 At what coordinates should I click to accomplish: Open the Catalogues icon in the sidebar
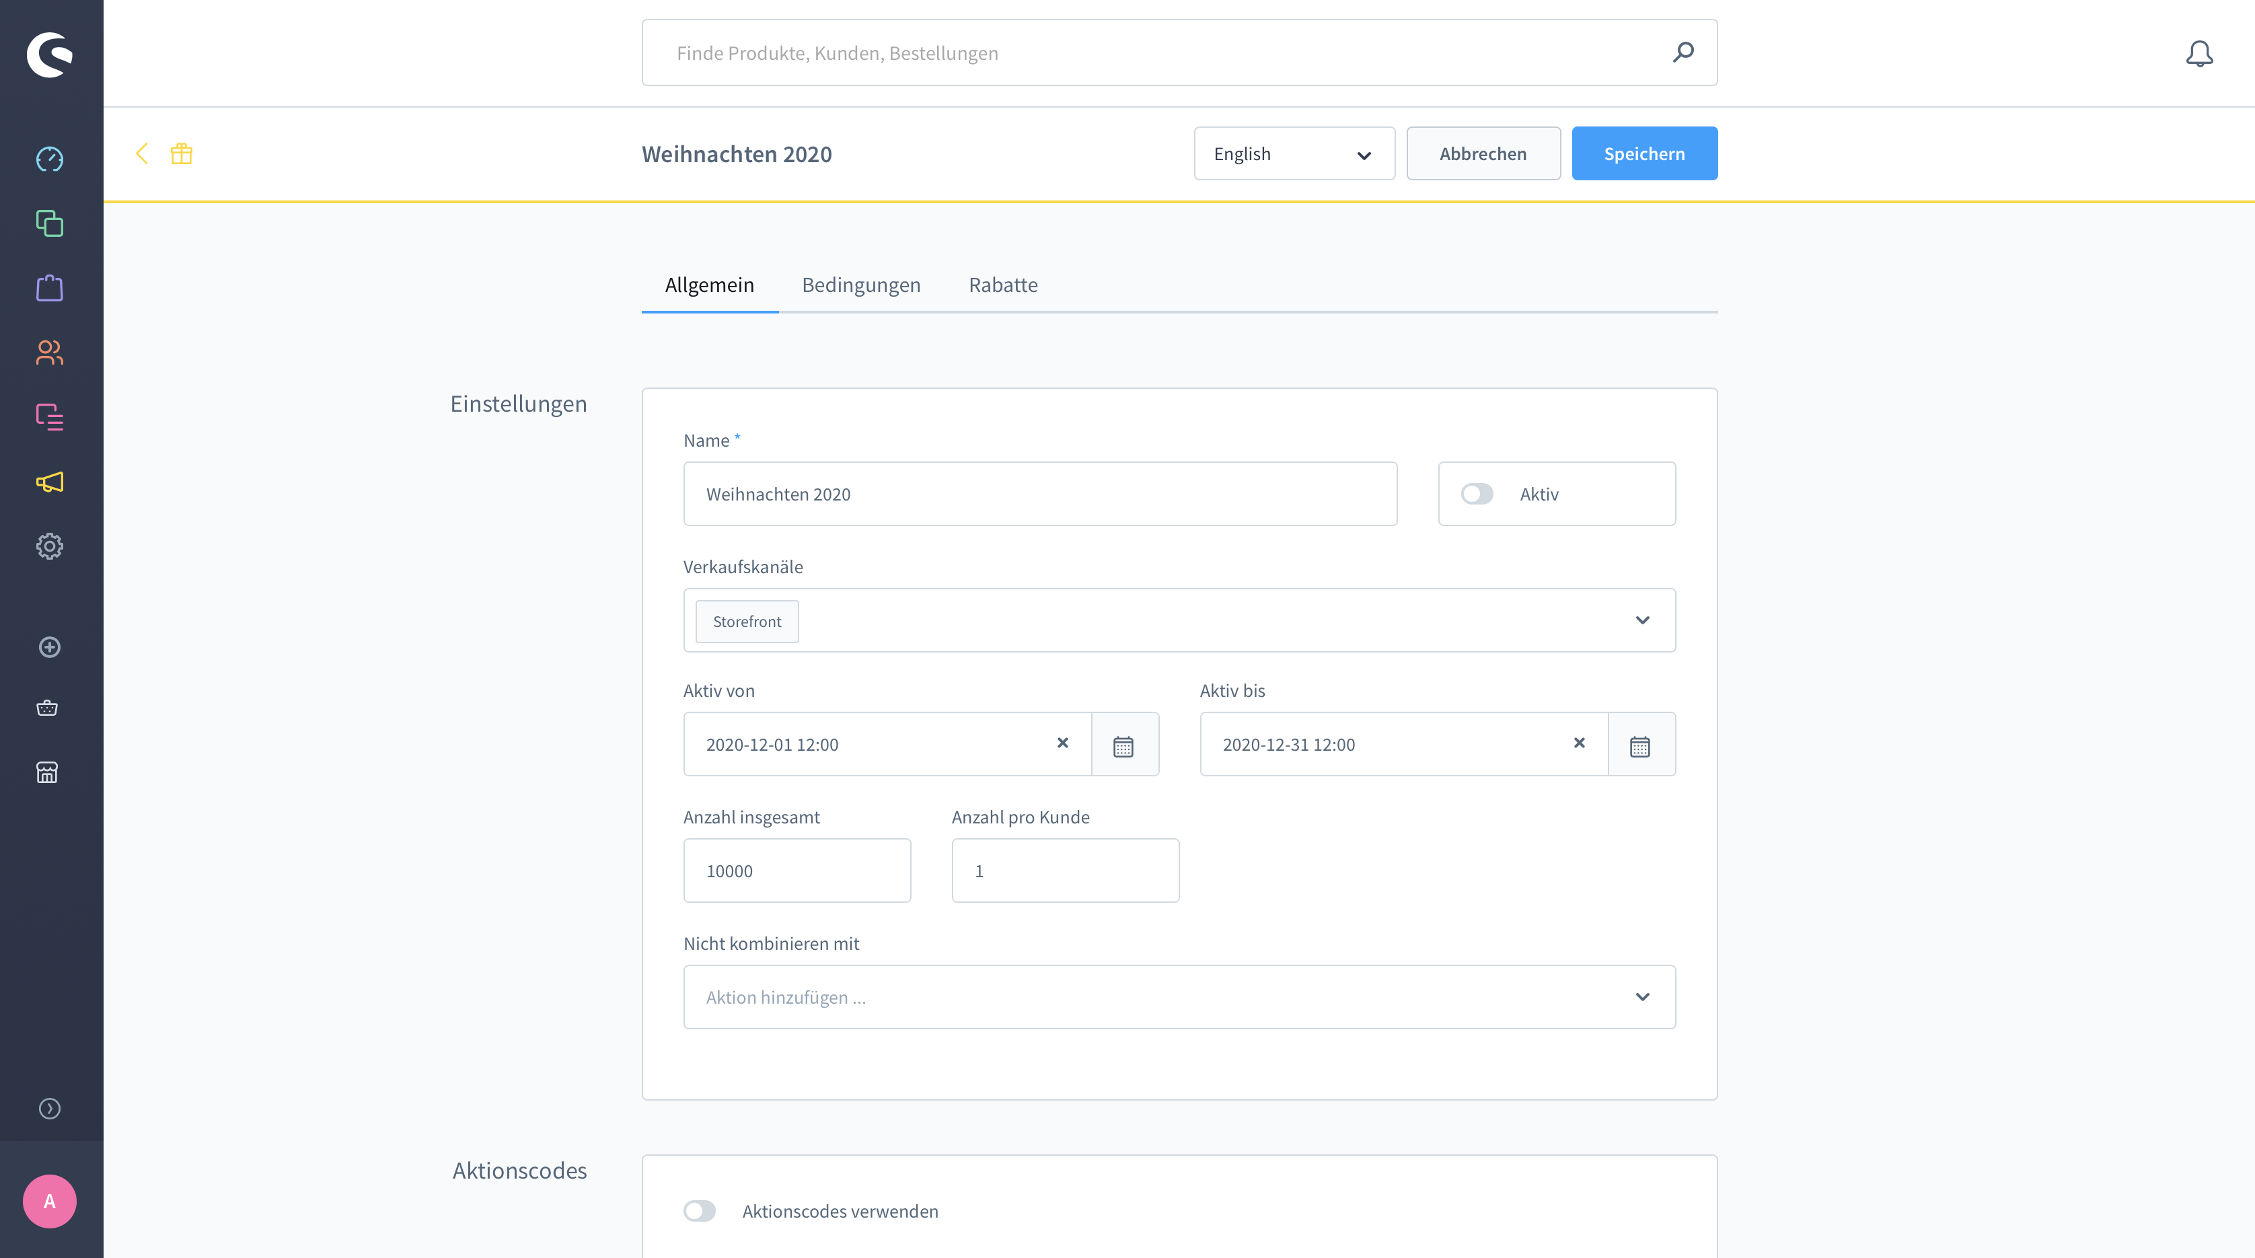[x=50, y=223]
